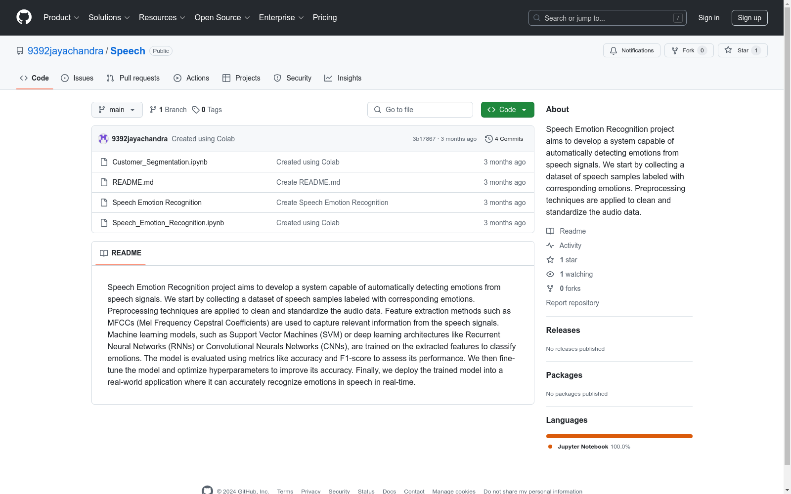Expand the Enterprise menu
Viewport: 791px width, 494px height.
pos(281,18)
